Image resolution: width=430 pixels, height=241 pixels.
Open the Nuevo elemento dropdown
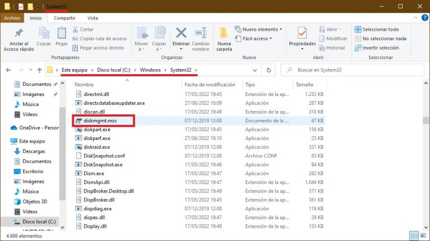(259, 29)
